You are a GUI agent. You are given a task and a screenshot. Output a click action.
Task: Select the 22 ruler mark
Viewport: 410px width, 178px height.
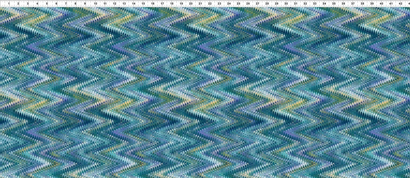(210, 4)
